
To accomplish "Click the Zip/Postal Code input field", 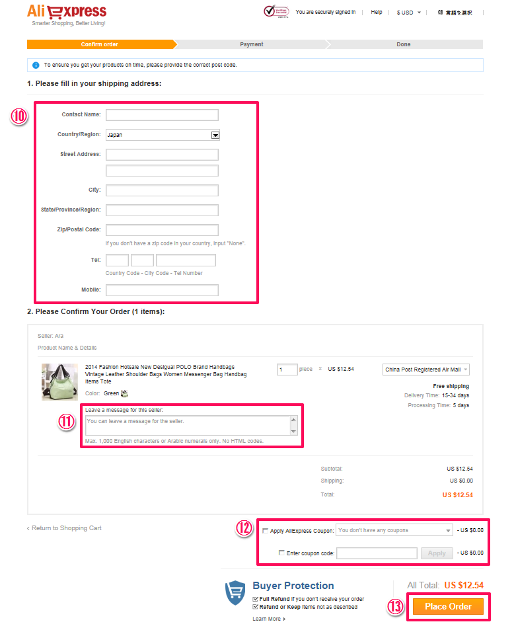I will point(162,230).
